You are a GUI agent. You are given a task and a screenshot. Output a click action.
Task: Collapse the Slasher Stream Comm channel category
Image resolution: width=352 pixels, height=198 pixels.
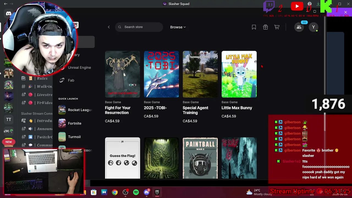tap(37, 113)
